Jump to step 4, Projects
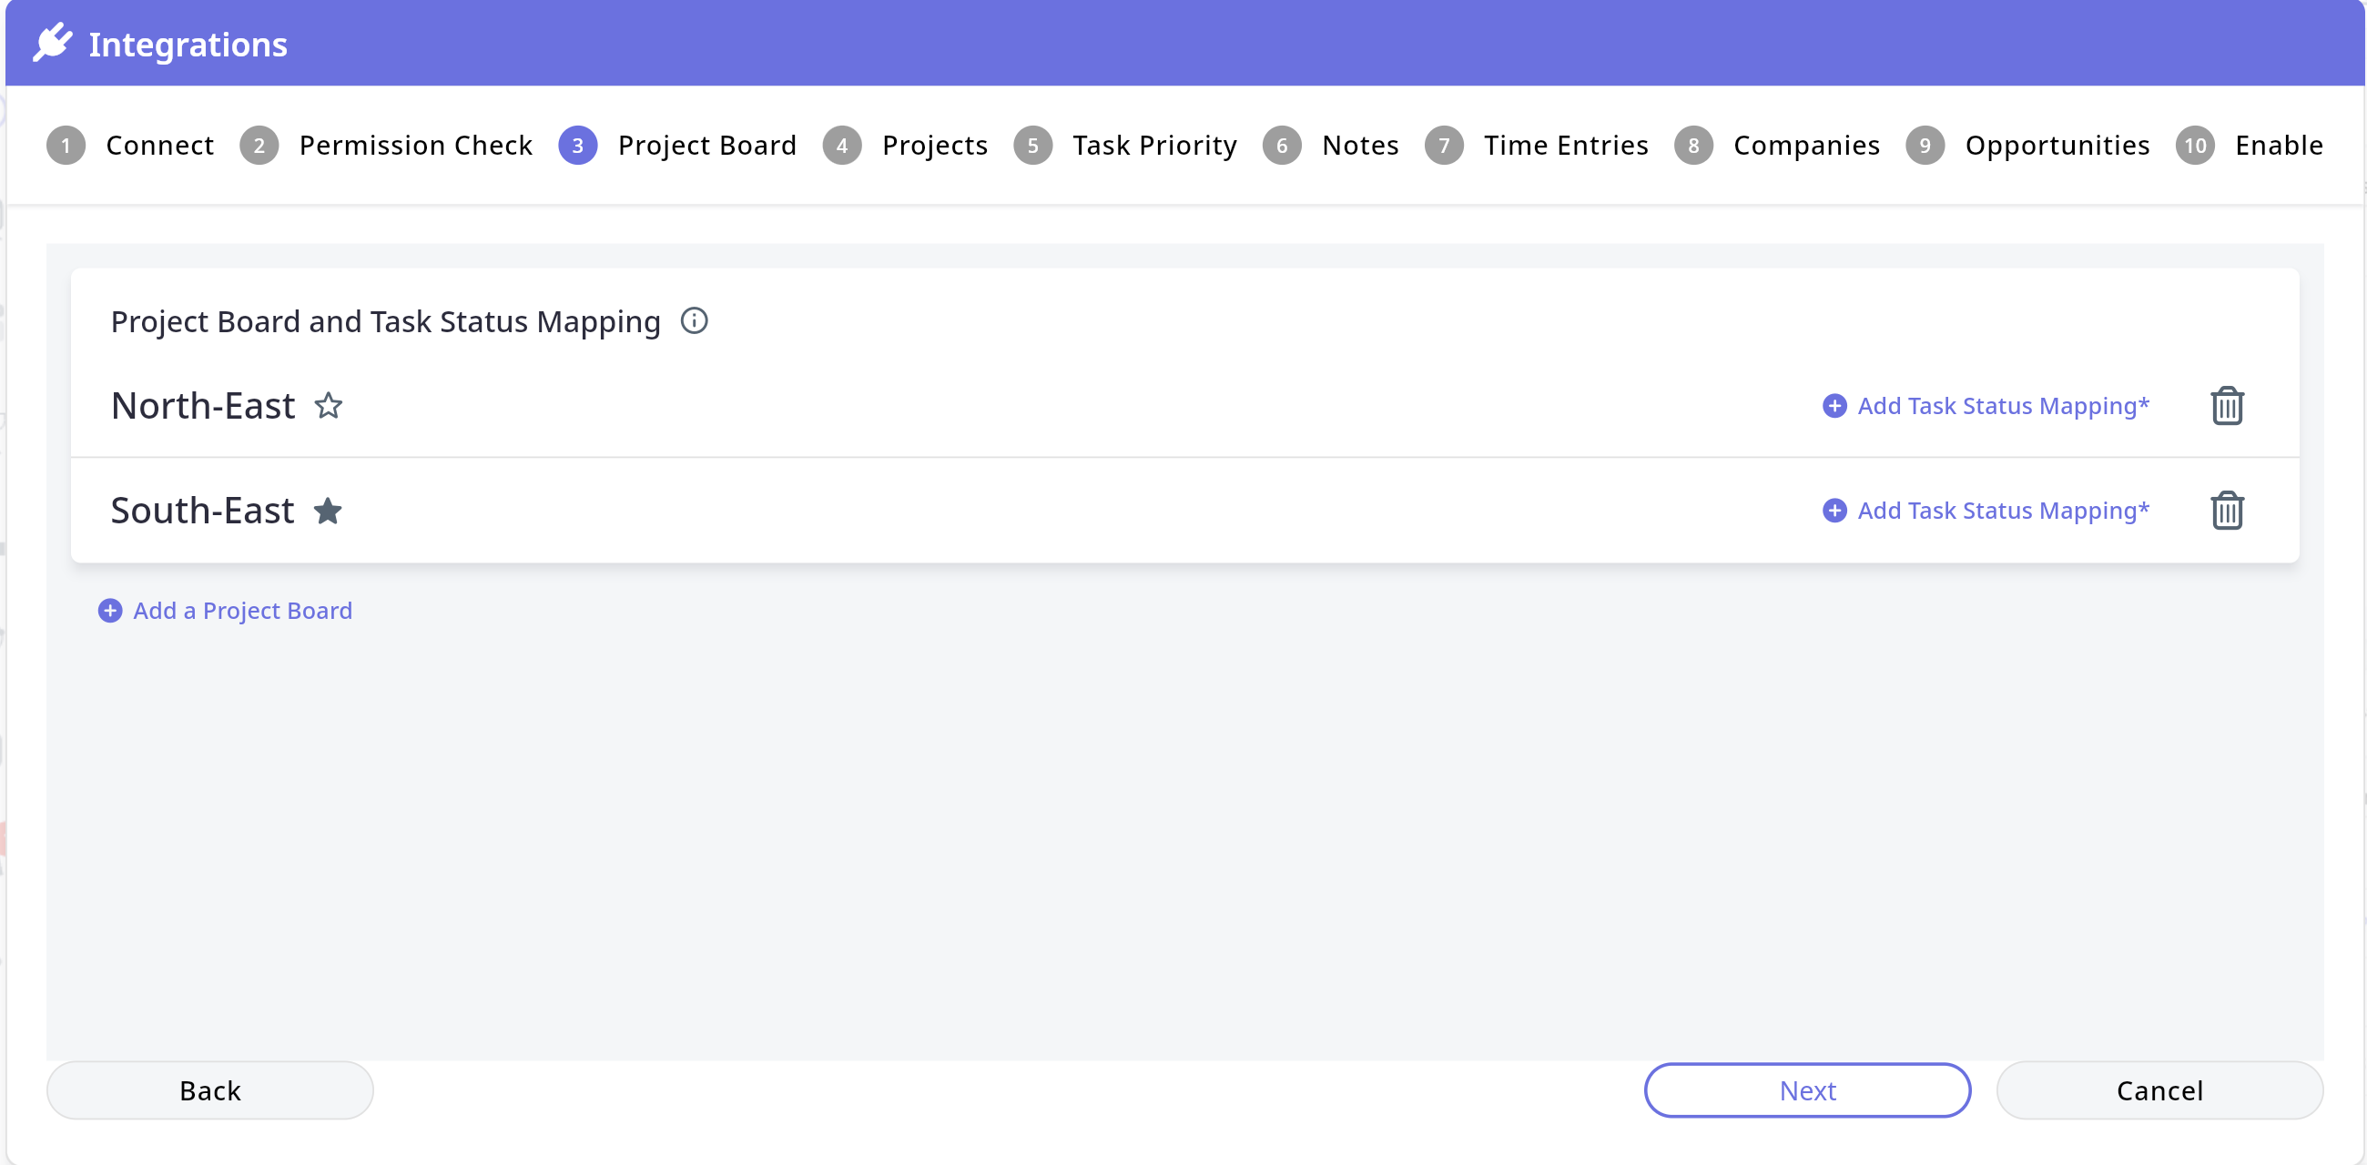The width and height of the screenshot is (2367, 1165). 905,145
